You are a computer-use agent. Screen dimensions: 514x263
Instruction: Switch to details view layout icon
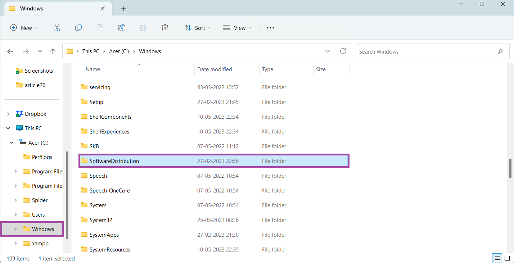[497, 258]
